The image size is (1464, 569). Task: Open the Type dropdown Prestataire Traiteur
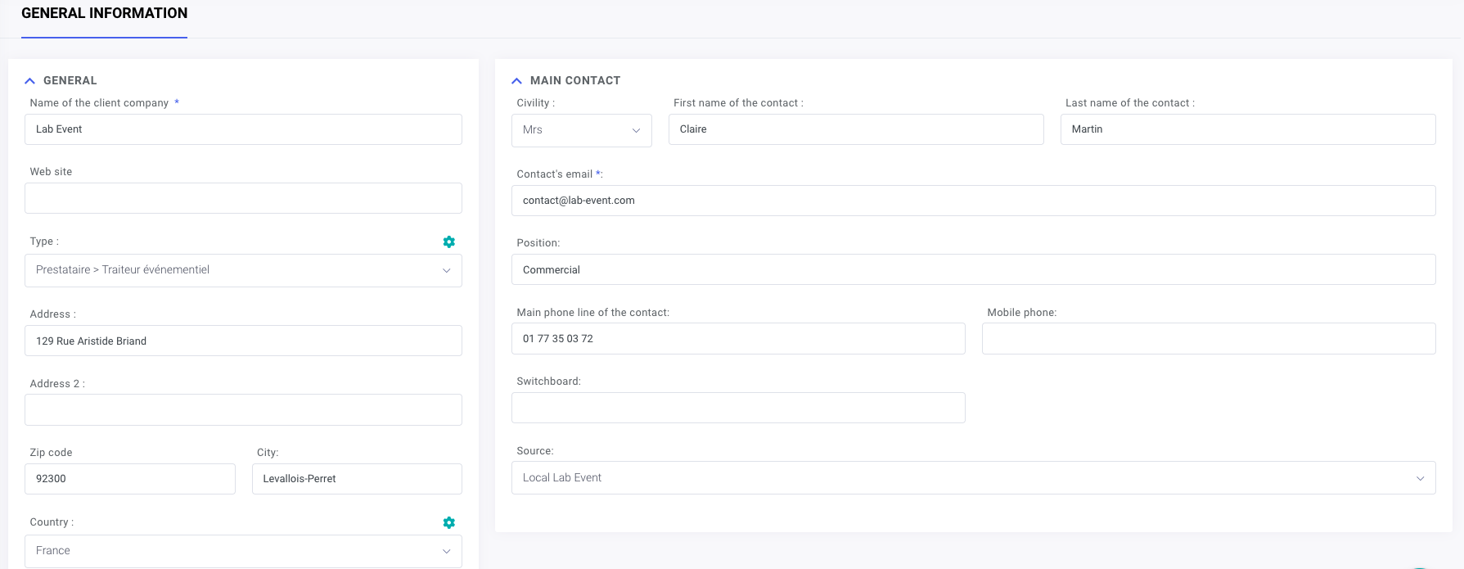[x=243, y=270]
